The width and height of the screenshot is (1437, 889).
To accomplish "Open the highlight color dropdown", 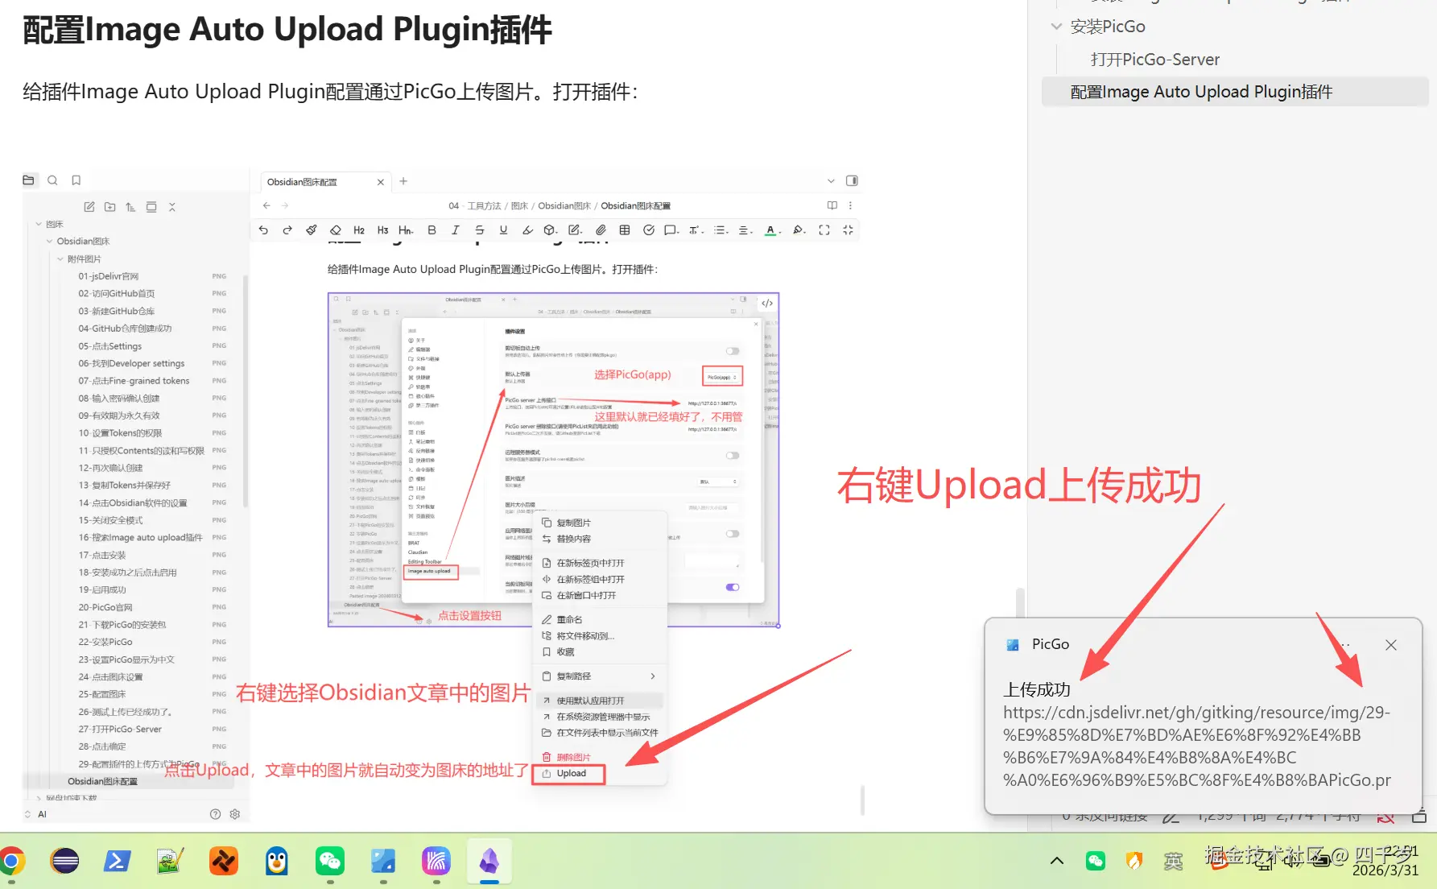I will pyautogui.click(x=799, y=230).
